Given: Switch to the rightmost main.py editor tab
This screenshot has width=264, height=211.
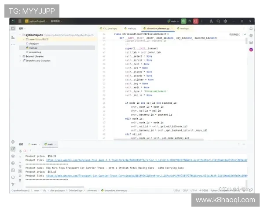Looking at the screenshot, I should (x=183, y=29).
